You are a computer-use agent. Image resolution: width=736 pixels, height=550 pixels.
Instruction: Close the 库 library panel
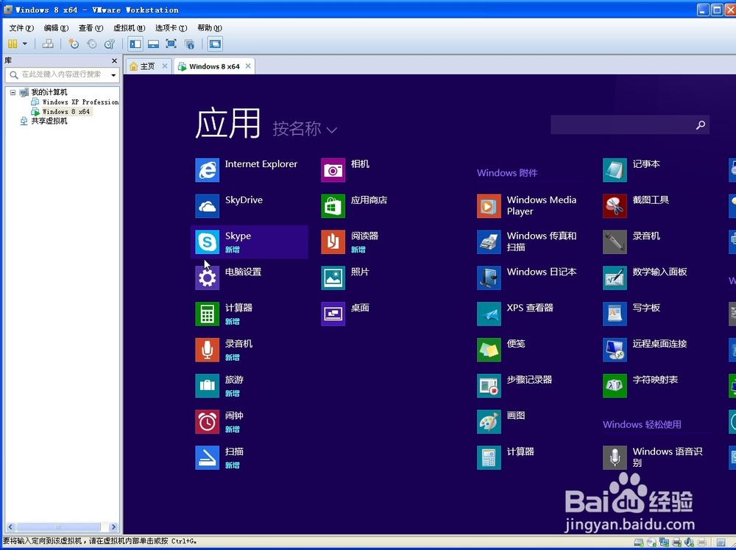pyautogui.click(x=114, y=60)
